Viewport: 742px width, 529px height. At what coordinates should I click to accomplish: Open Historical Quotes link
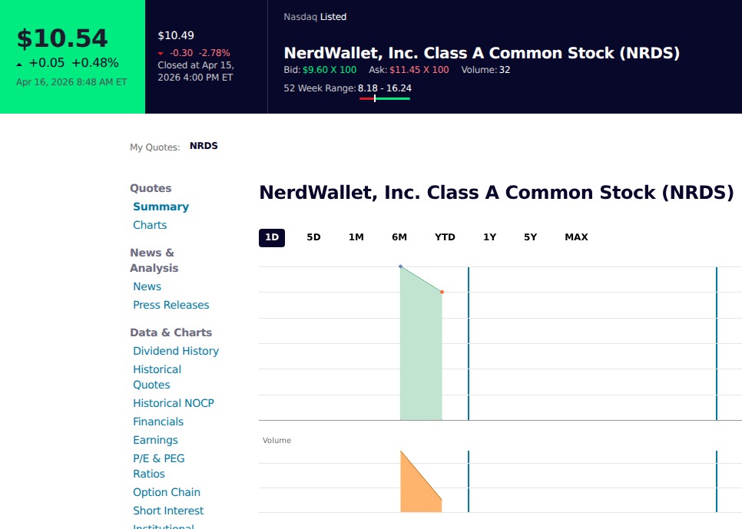point(157,377)
